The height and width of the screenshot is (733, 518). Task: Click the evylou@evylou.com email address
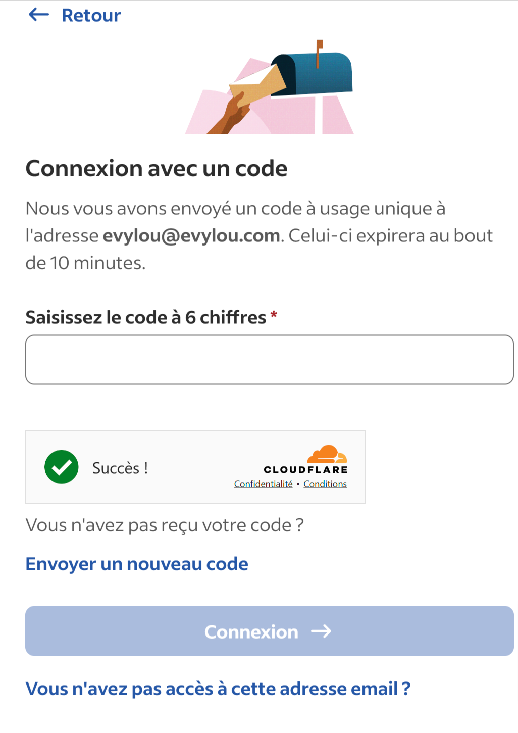click(x=191, y=236)
